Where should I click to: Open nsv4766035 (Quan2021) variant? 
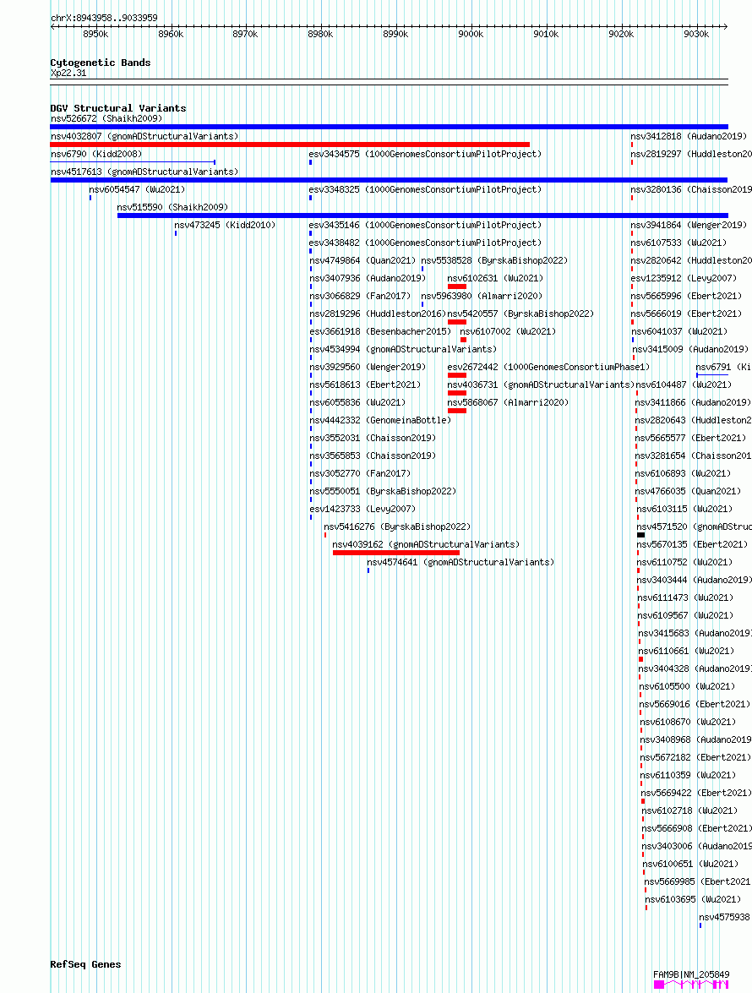coord(689,491)
